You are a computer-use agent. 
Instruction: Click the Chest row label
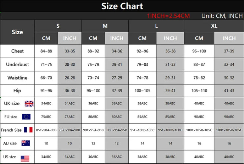click(x=17, y=51)
